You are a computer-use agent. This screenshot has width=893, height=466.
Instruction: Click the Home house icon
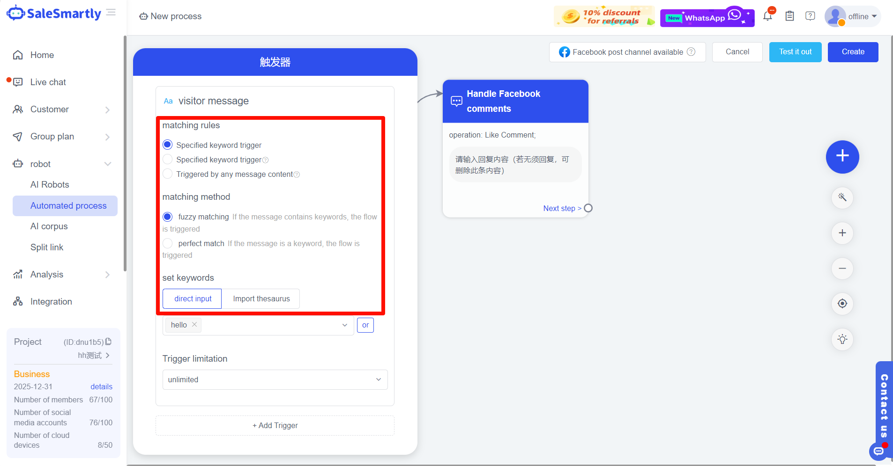click(x=18, y=55)
